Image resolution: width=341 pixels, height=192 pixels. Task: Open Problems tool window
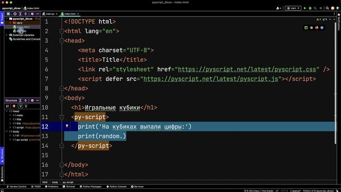(52, 187)
